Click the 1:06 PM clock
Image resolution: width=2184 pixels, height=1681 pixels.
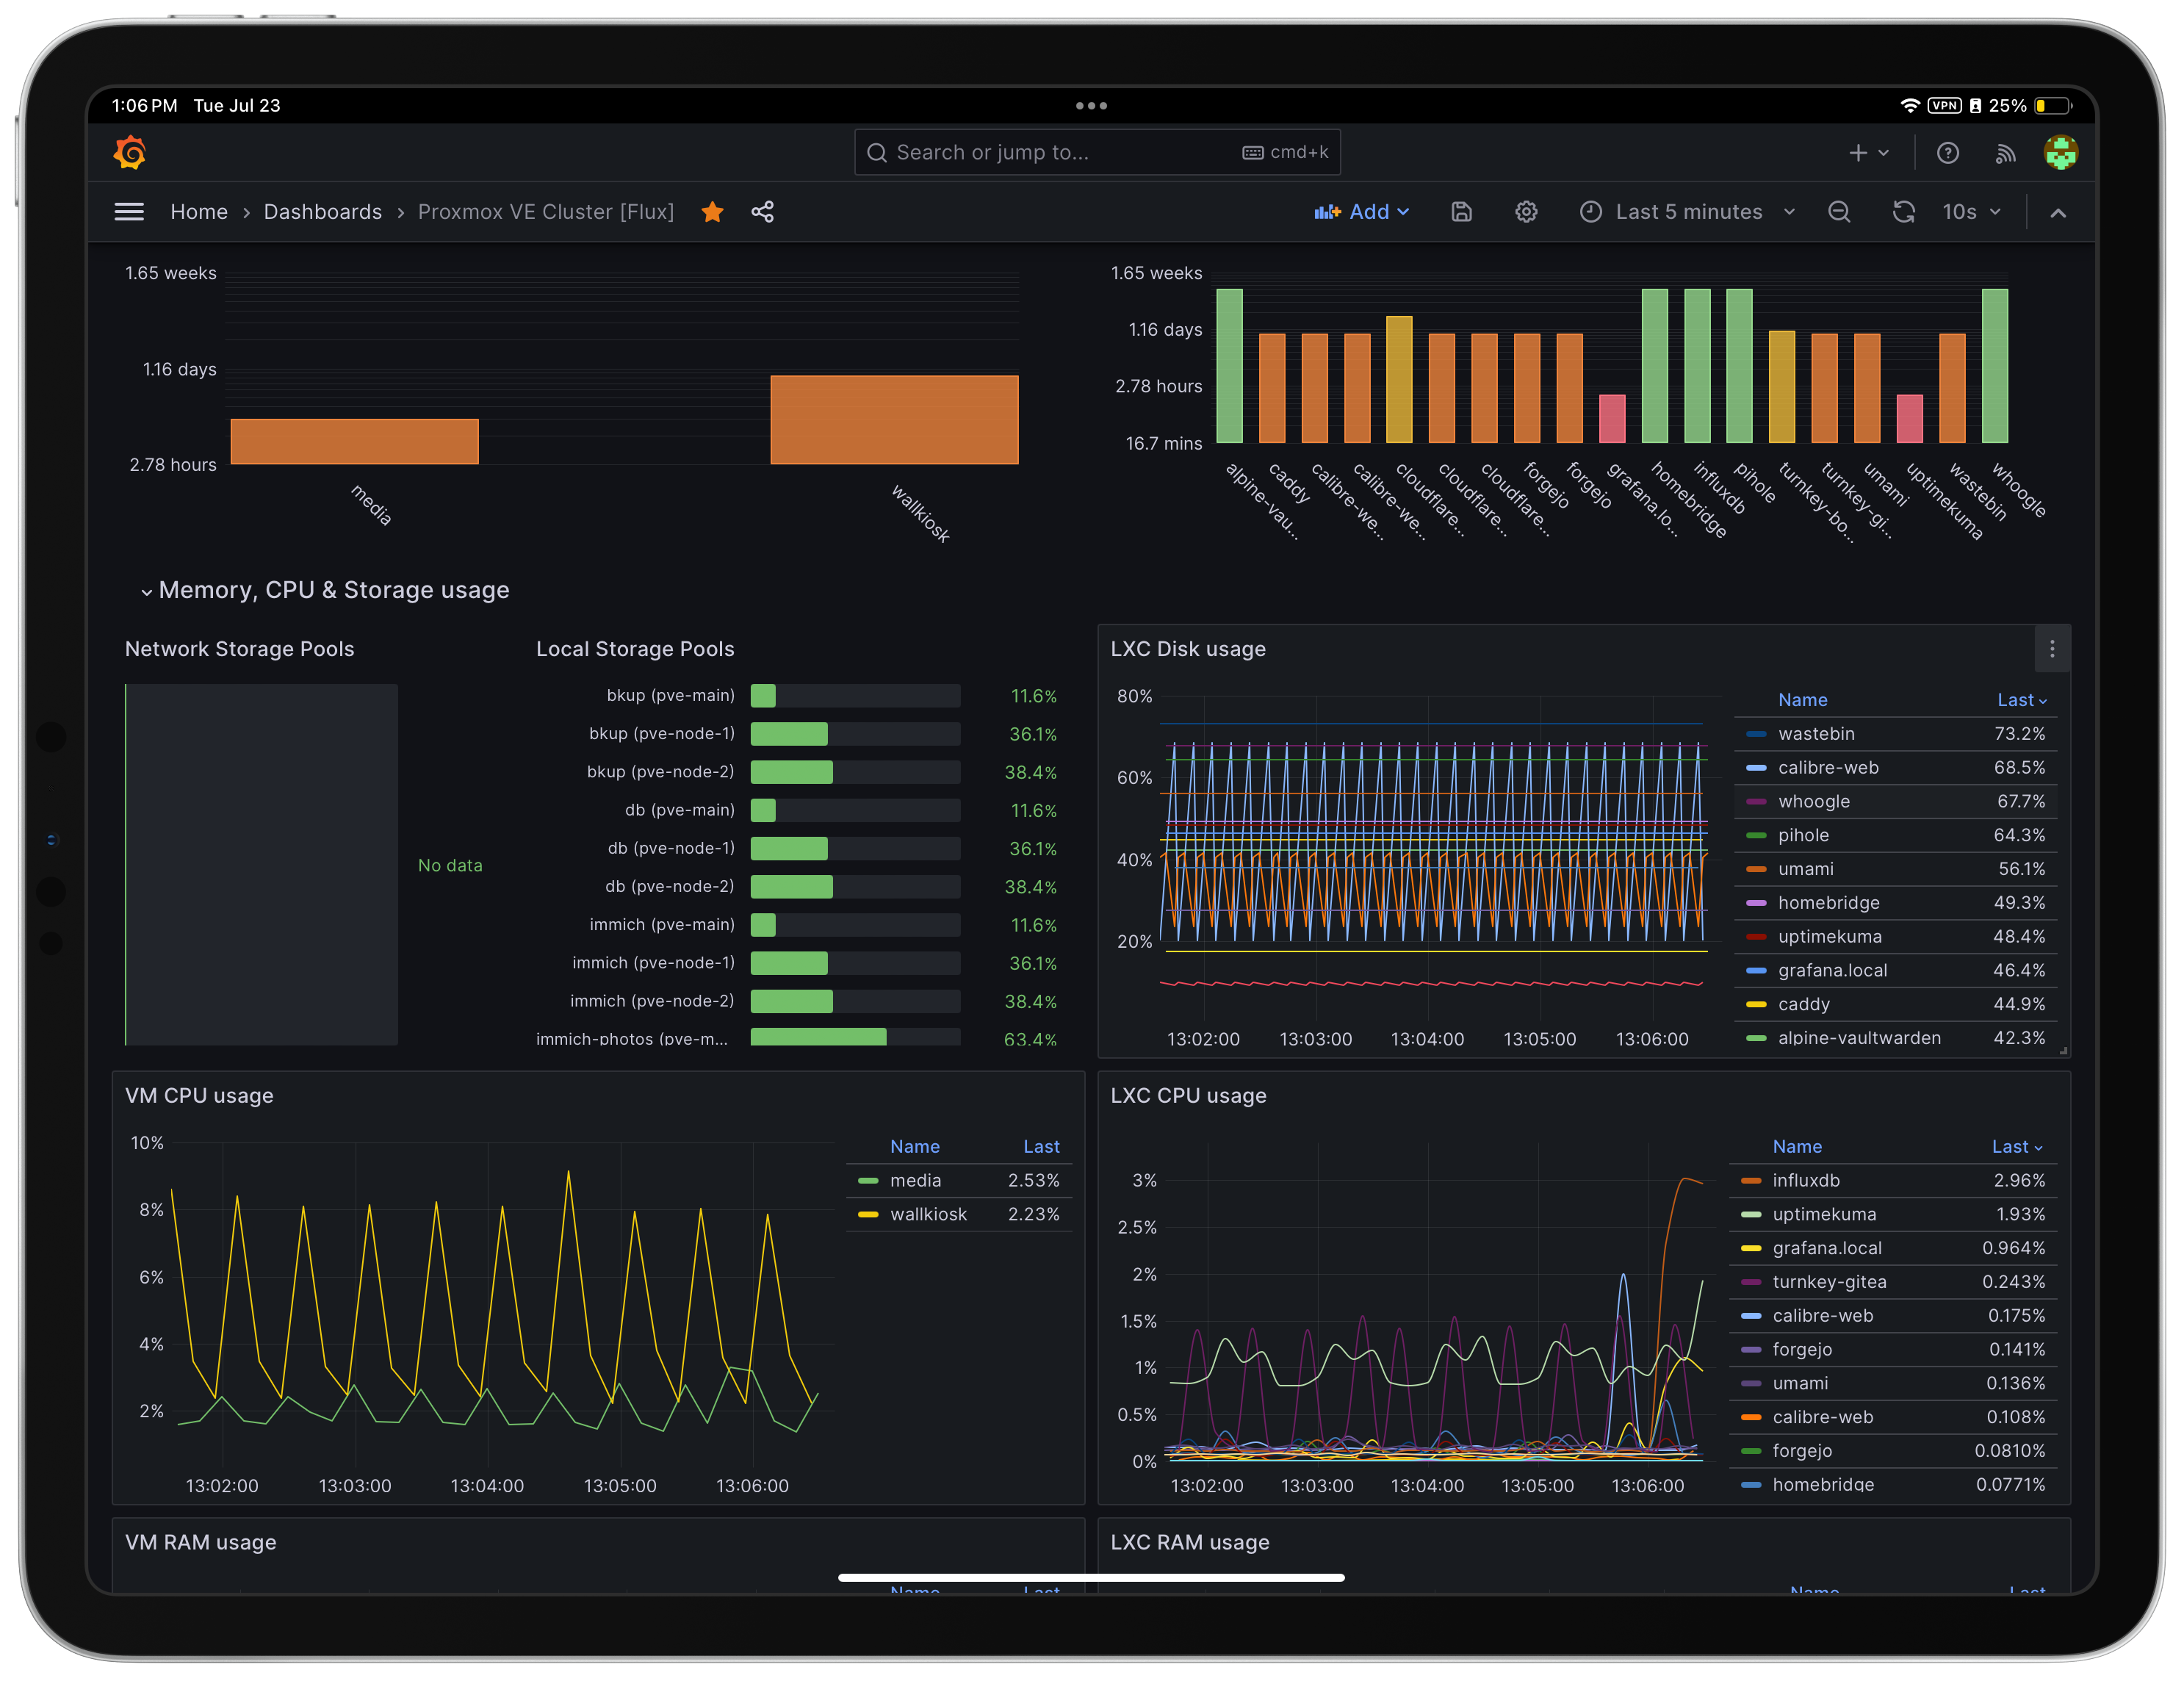(x=144, y=106)
